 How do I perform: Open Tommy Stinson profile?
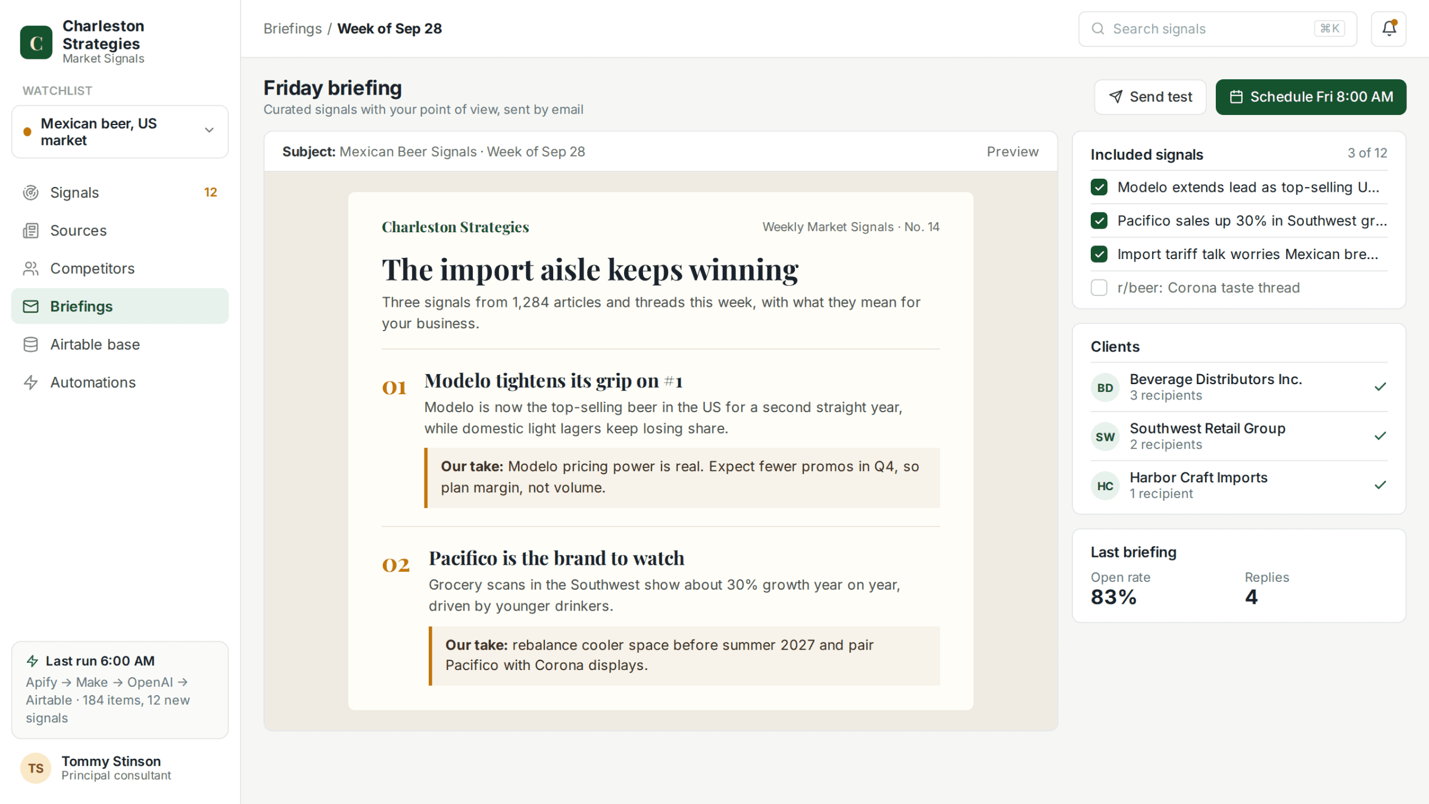click(120, 768)
